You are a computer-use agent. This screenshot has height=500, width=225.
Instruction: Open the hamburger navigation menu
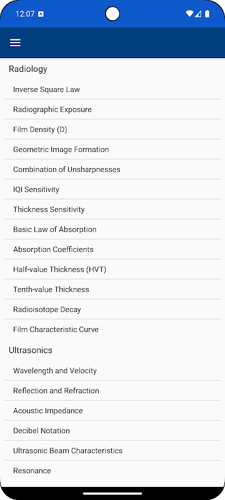15,42
